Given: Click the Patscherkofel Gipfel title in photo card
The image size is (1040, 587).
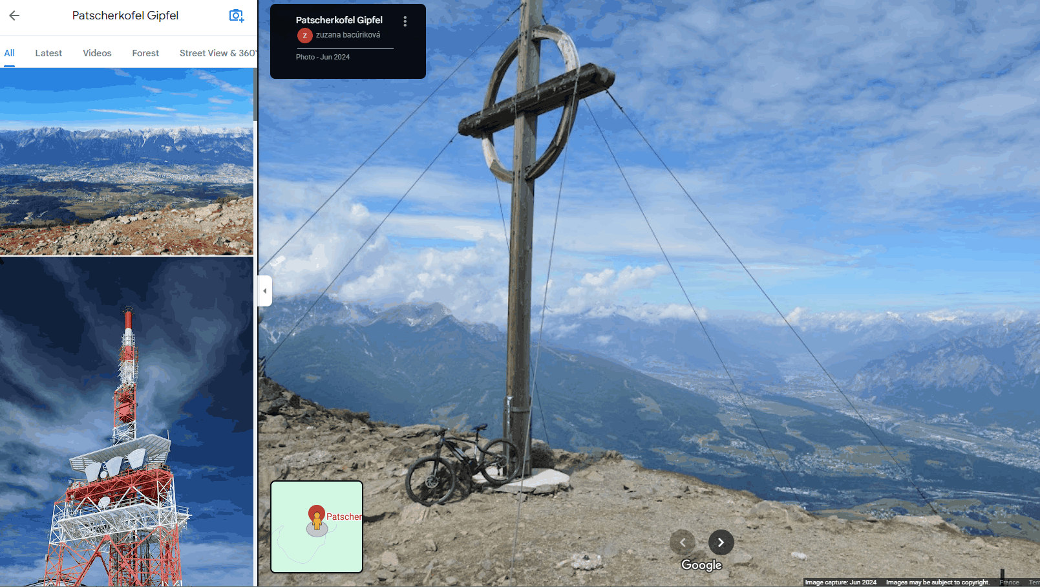Looking at the screenshot, I should click(339, 20).
